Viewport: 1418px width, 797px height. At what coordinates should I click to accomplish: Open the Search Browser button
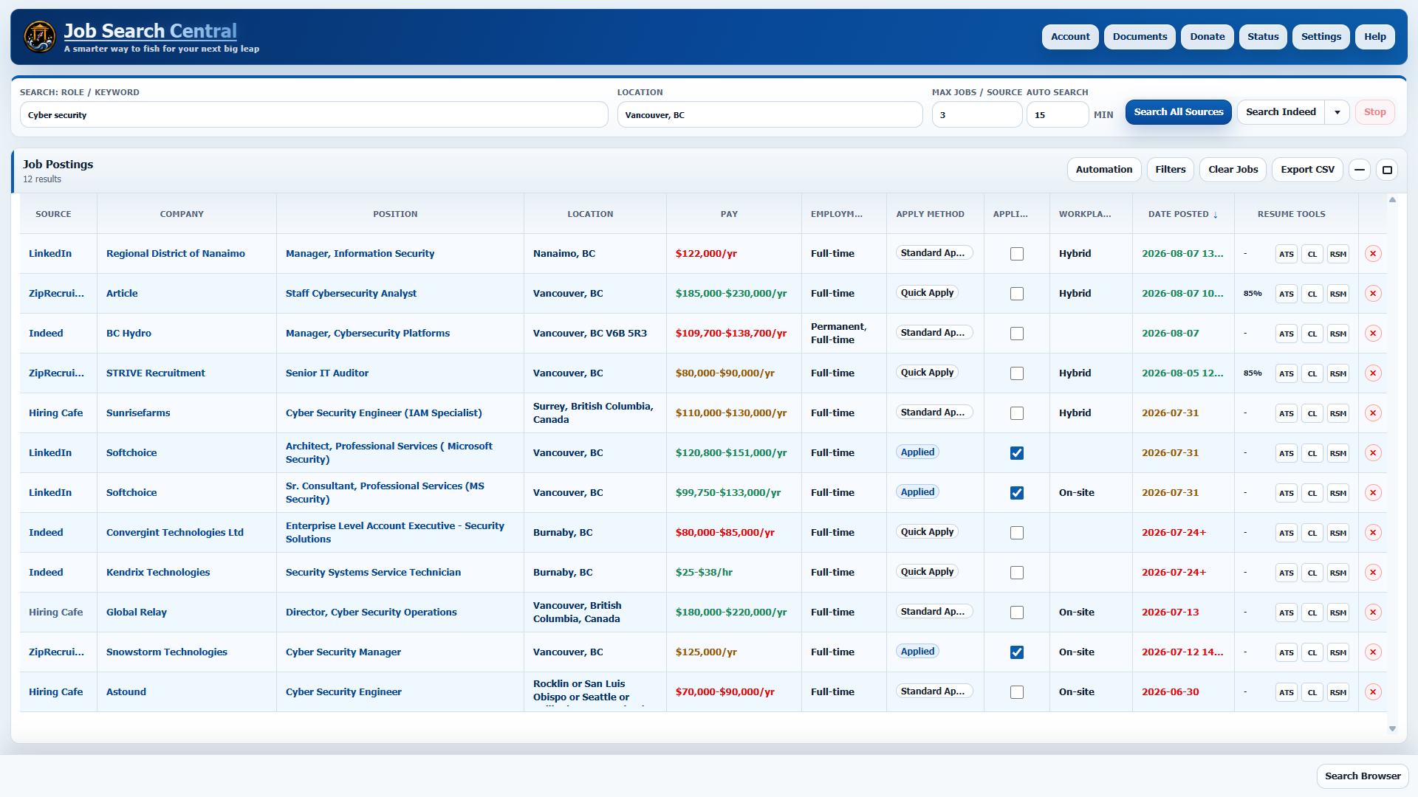tap(1363, 776)
